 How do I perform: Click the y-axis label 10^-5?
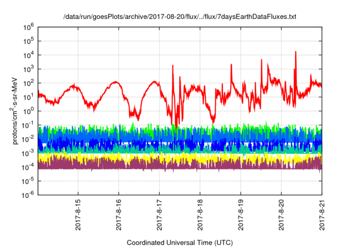click(x=28, y=181)
